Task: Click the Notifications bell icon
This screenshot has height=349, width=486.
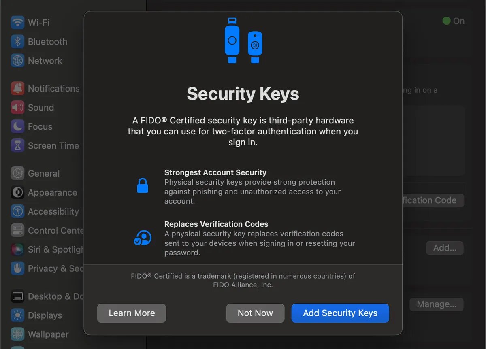Action: pos(17,88)
